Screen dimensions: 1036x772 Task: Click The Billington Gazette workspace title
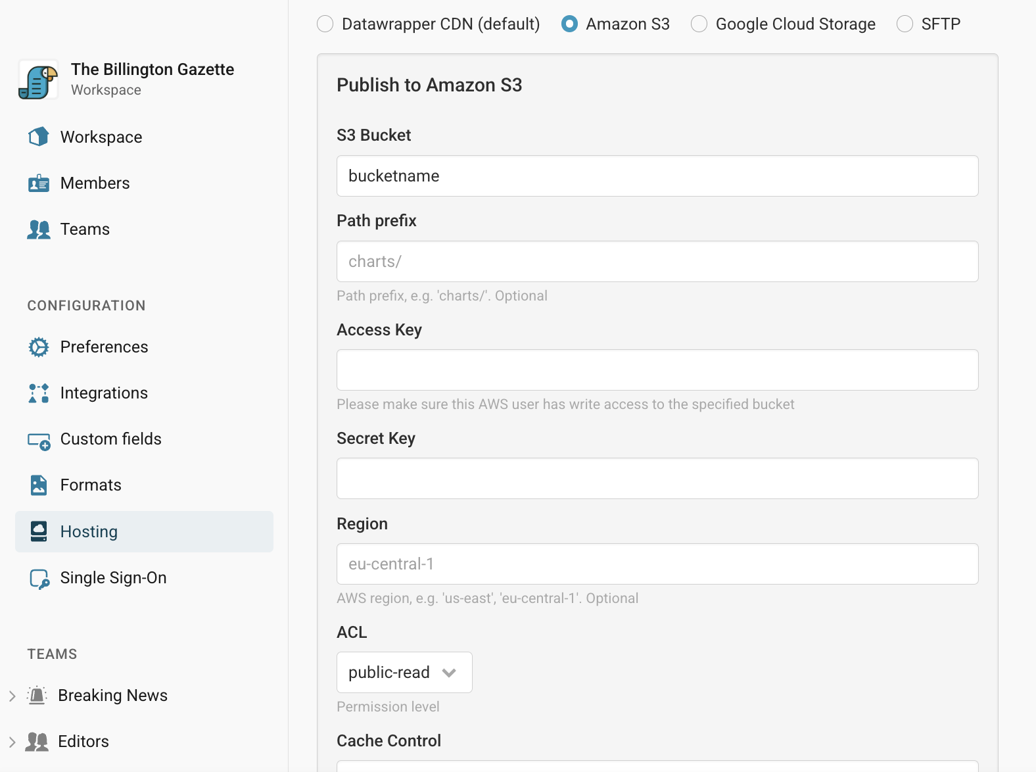coord(153,69)
